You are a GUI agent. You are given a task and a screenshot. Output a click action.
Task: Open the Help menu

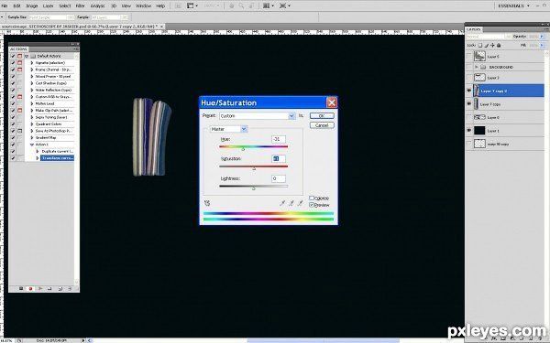pos(160,6)
